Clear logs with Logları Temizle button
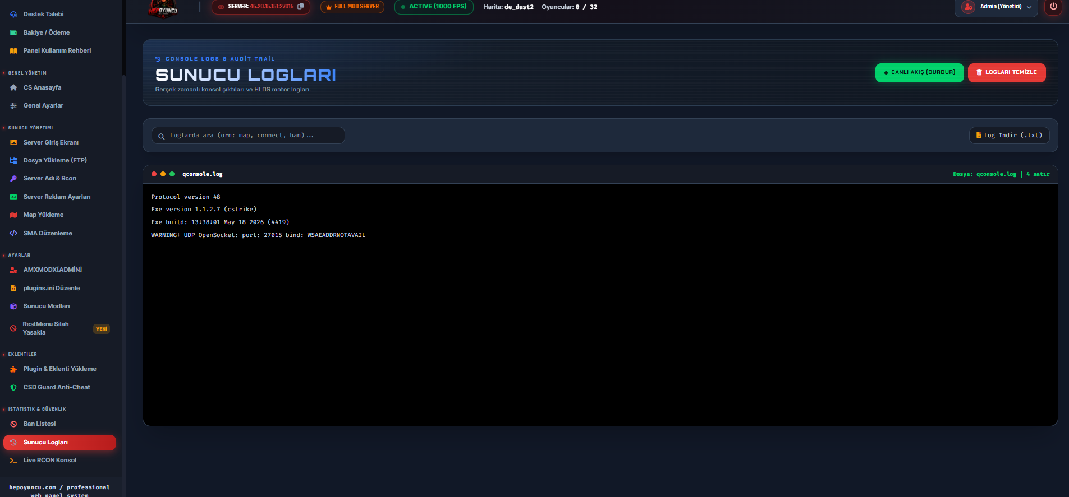The image size is (1069, 497). pos(1007,72)
